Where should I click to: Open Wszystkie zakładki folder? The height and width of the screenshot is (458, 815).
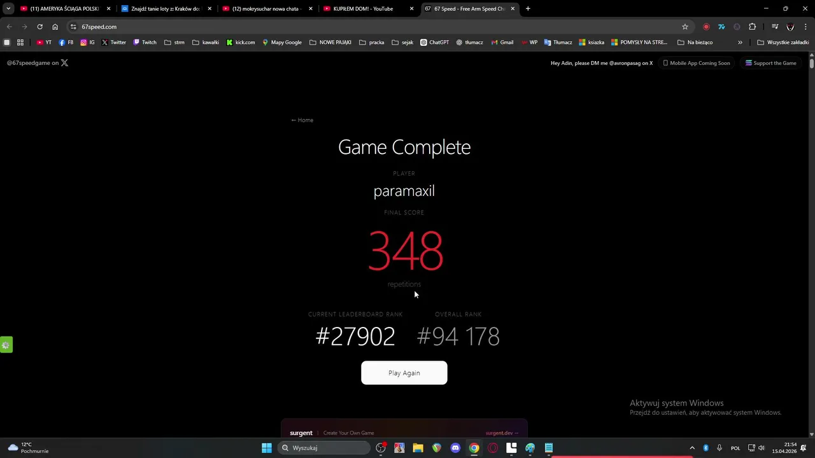pyautogui.click(x=783, y=43)
